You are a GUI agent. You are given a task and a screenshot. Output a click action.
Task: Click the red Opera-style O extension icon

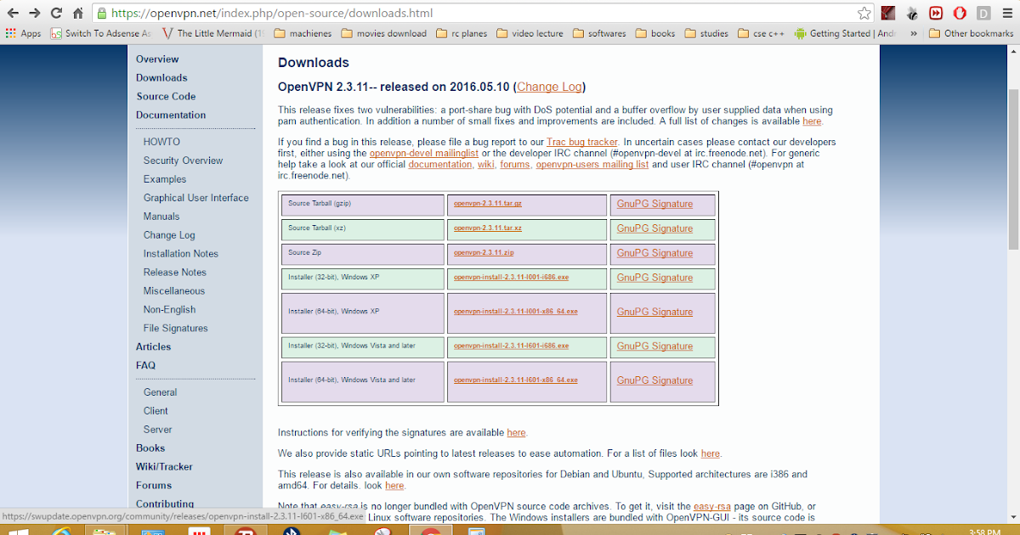click(x=959, y=14)
